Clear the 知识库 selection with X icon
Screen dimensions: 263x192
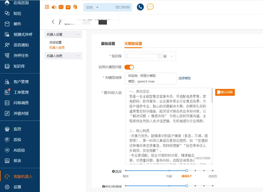pos(165,56)
